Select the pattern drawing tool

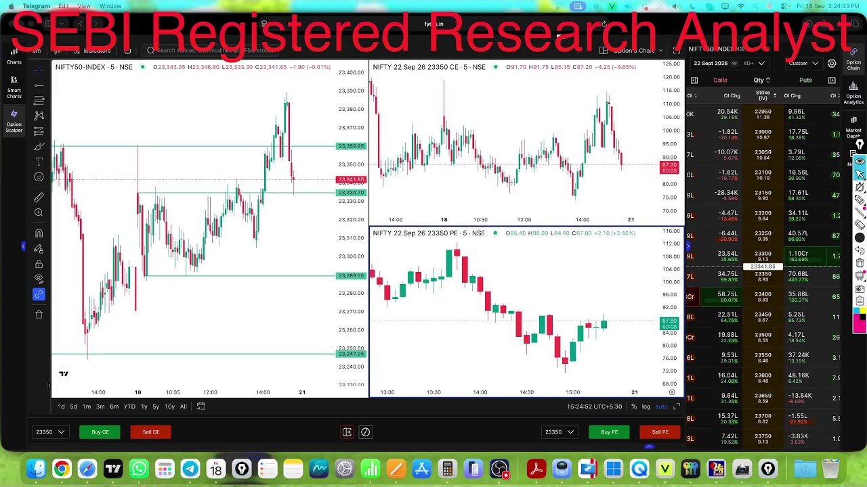(x=39, y=116)
